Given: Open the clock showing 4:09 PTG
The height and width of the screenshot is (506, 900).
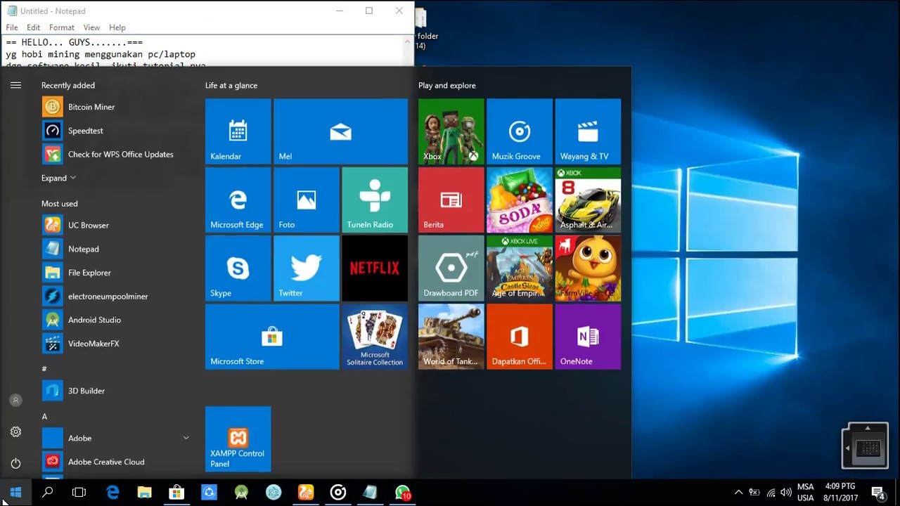Looking at the screenshot, I should click(840, 492).
